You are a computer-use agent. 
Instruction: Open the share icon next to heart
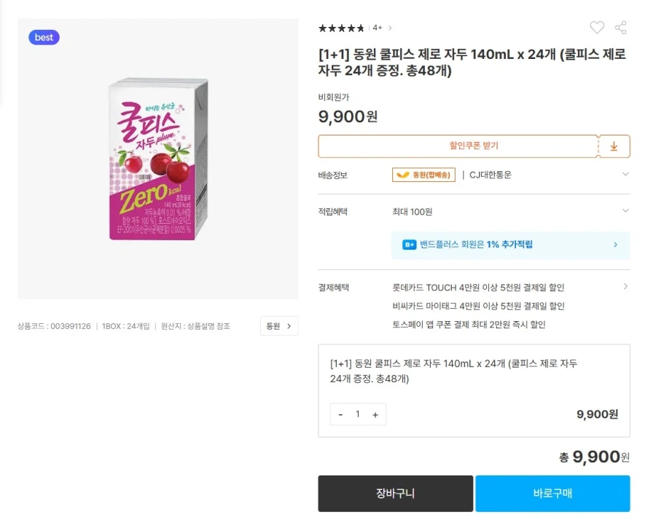(621, 28)
